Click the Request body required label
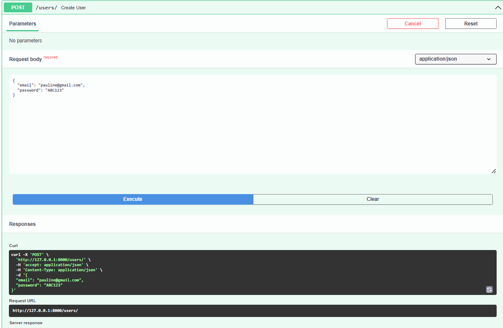The image size is (503, 328). (x=25, y=59)
